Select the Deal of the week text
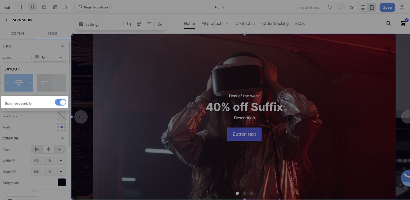This screenshot has height=200, width=410. (x=244, y=96)
